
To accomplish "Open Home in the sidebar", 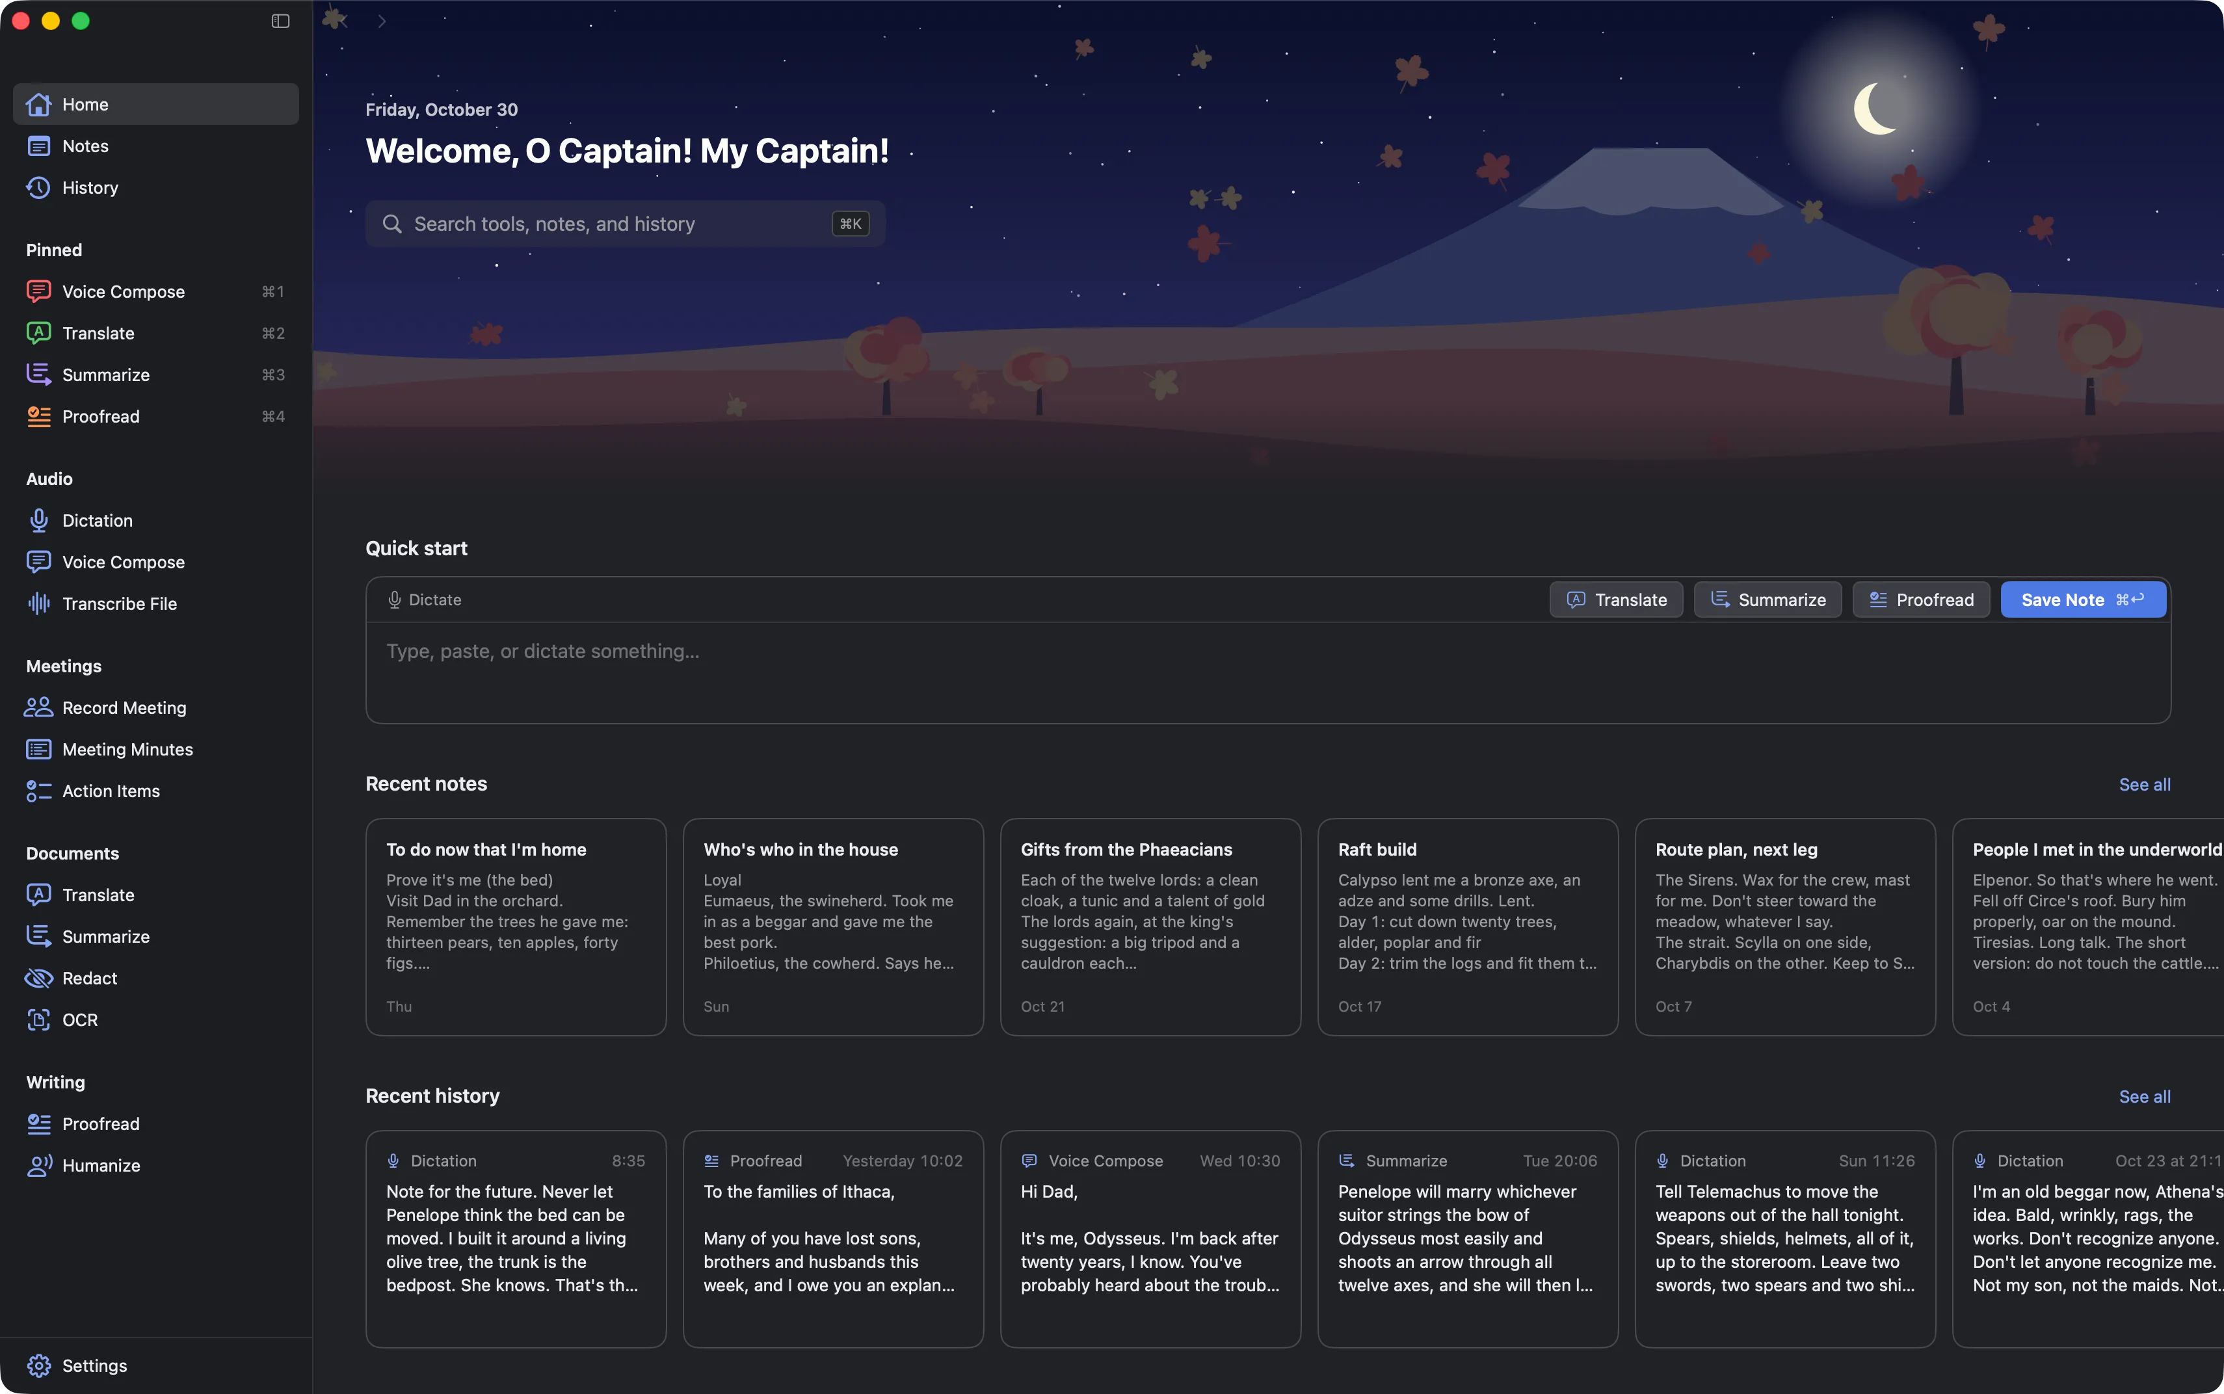I will pyautogui.click(x=156, y=104).
